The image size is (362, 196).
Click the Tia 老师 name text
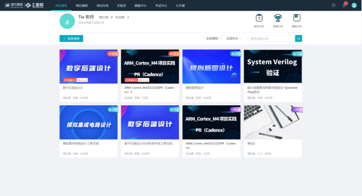[x=86, y=17]
